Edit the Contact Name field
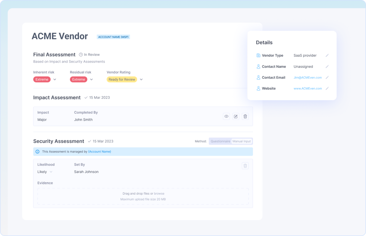 (327, 67)
